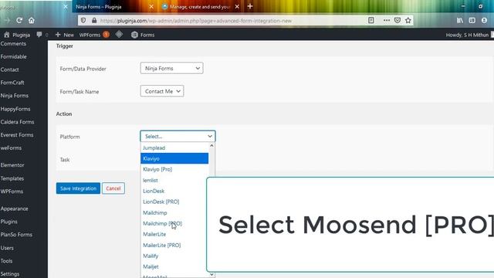Collapse the Platform Select... dropdown

[178, 136]
